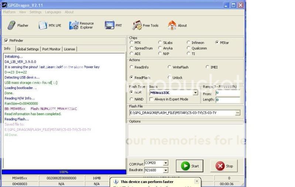Click the info icon in balloon tip
Screen dimensions: 295x187
coord(116,182)
